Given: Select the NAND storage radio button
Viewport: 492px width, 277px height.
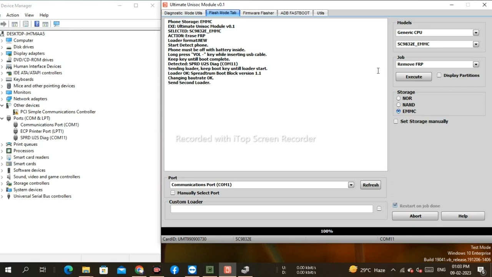Looking at the screenshot, I should pyautogui.click(x=398, y=105).
